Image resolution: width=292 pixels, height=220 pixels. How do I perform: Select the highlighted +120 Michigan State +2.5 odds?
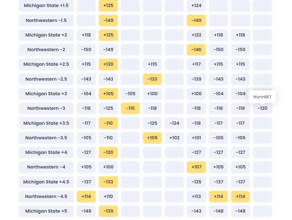point(108,64)
